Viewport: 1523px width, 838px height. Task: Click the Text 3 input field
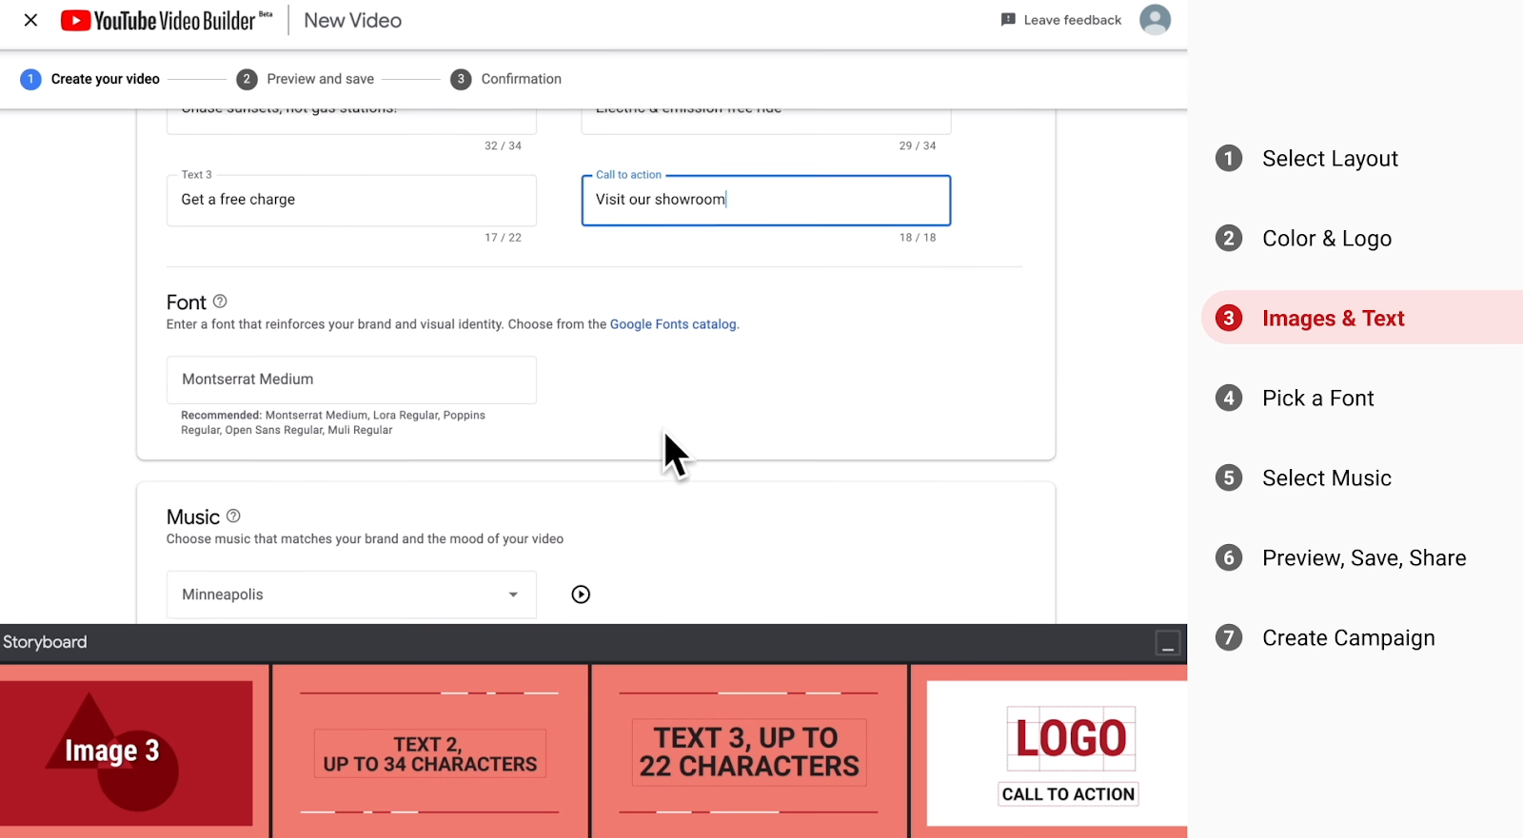(x=351, y=200)
